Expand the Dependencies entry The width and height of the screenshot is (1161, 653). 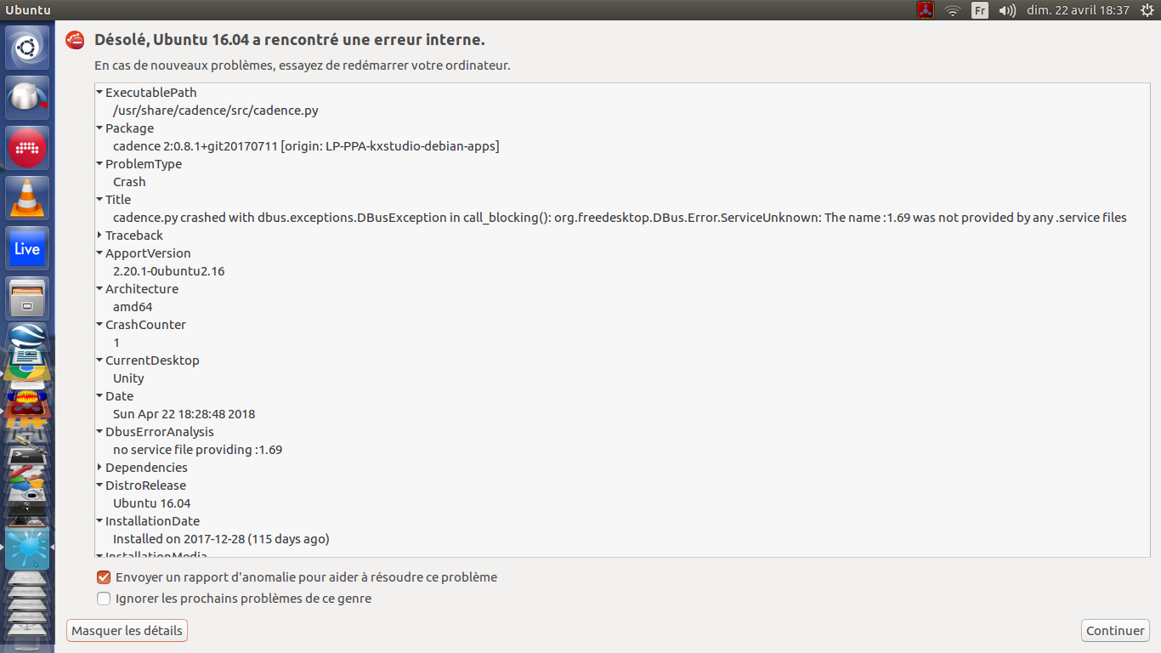point(99,468)
